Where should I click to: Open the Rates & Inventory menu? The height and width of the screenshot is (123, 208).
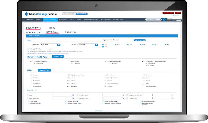point(50,19)
